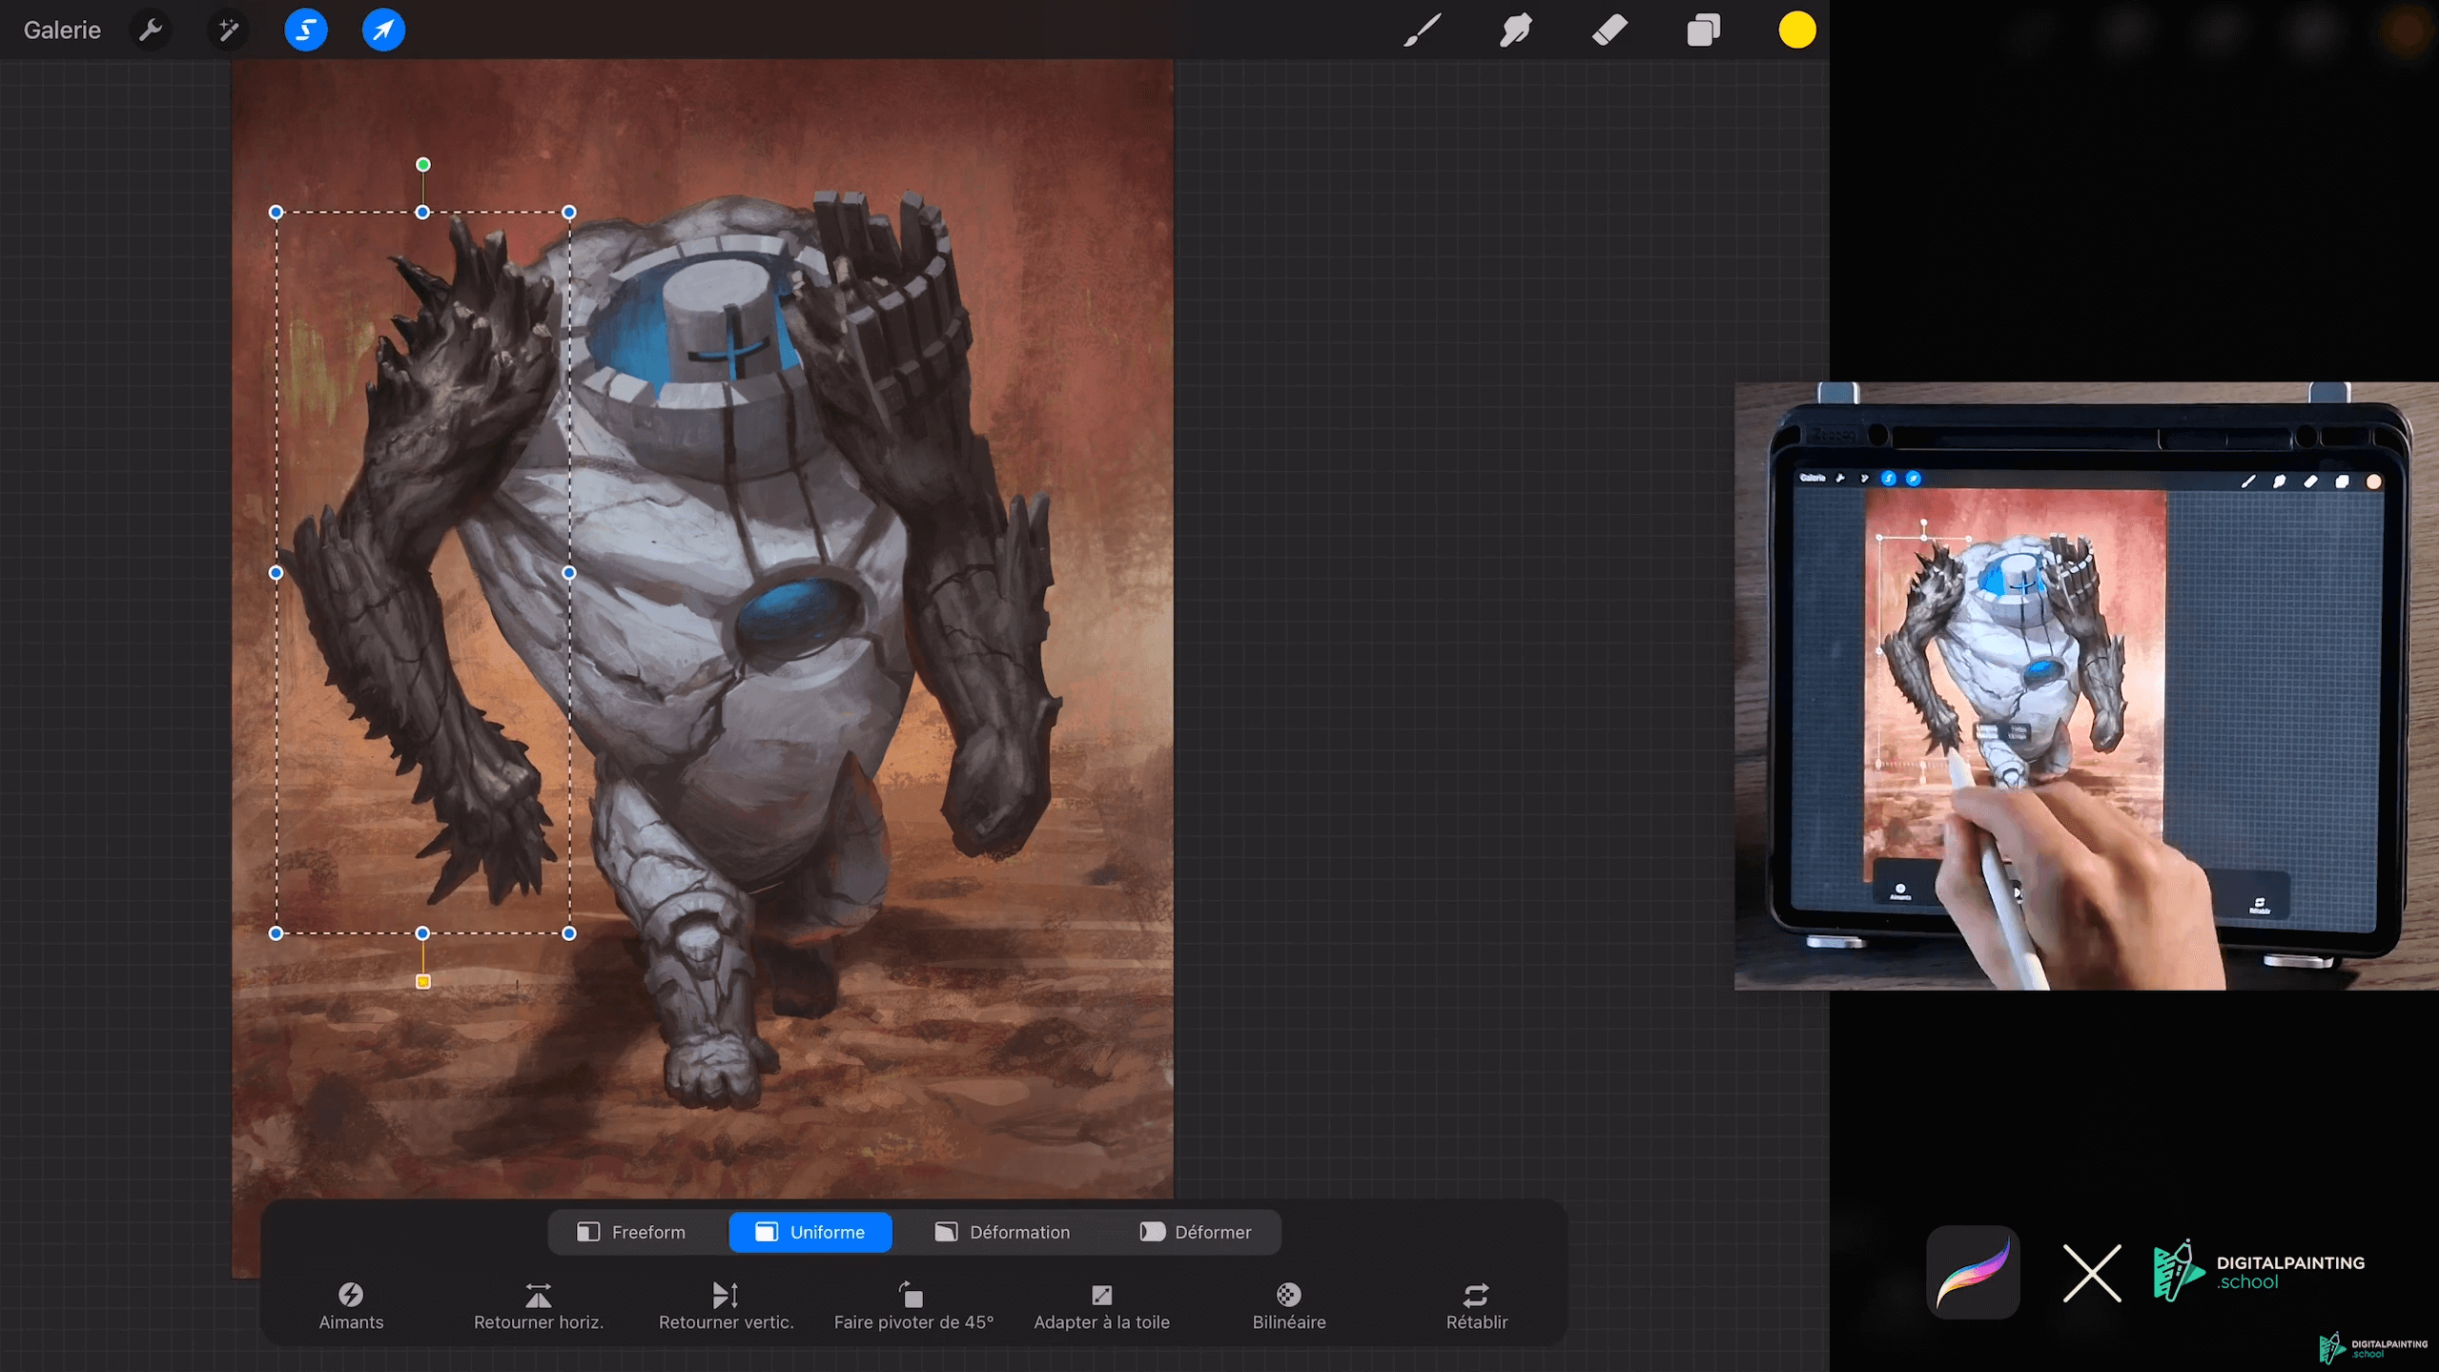Flip selection with Retourner horiz.
The width and height of the screenshot is (2439, 1372).
click(539, 1305)
